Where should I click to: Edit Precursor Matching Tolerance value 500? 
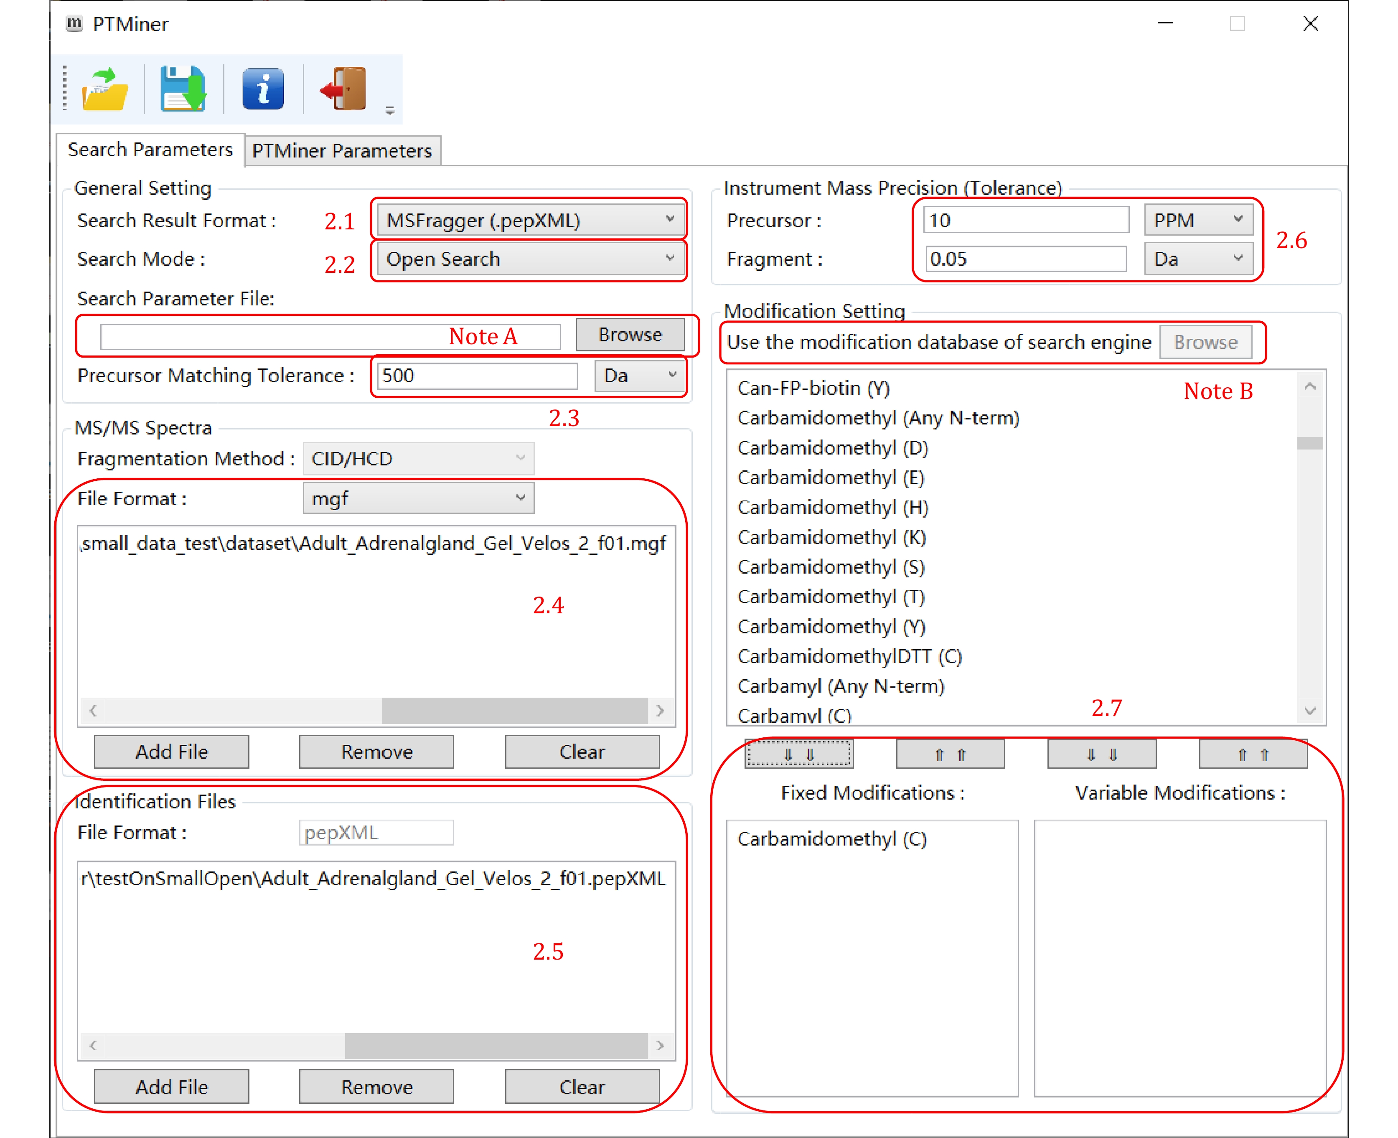[x=477, y=376]
